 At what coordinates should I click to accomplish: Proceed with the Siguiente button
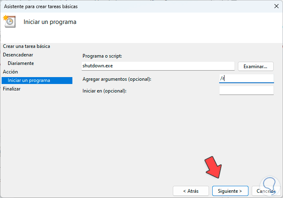230,191
